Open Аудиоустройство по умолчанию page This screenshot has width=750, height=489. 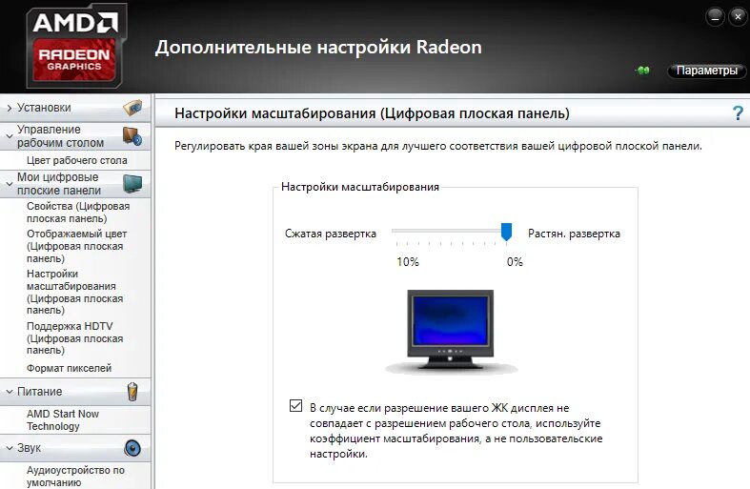pos(75,476)
